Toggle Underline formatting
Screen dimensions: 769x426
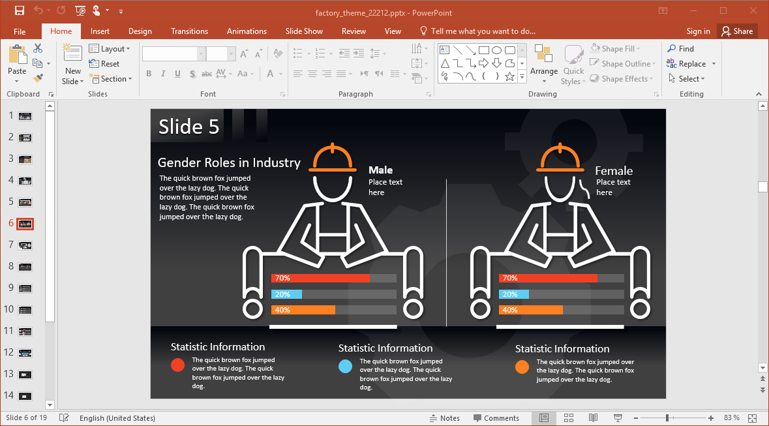coord(177,74)
